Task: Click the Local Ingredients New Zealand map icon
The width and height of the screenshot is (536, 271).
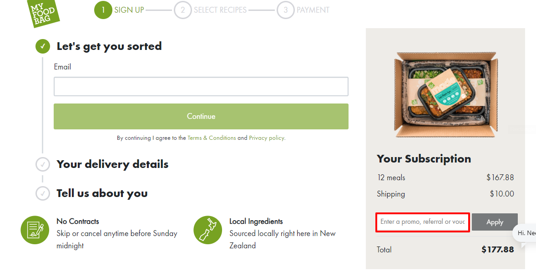Action: [208, 230]
